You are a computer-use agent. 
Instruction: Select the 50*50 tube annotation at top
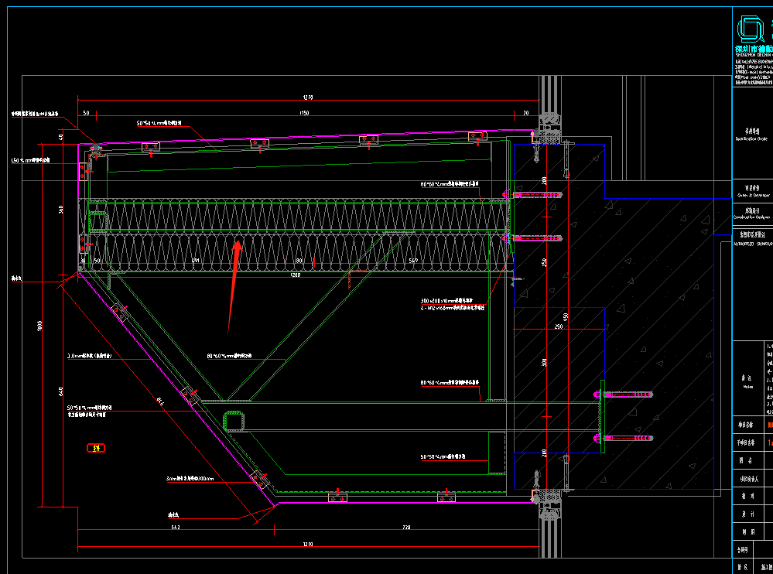[159, 123]
